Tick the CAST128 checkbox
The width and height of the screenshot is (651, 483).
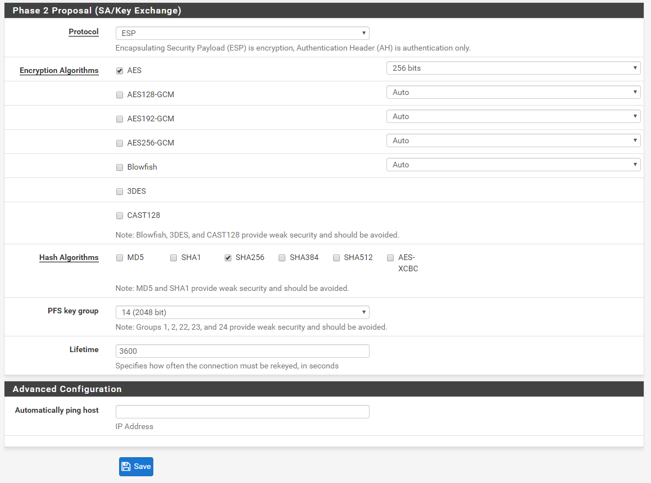[120, 215]
